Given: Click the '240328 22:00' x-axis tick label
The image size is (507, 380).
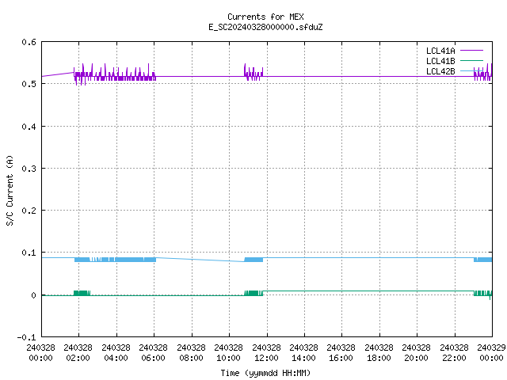Looking at the screenshot, I should click(454, 352).
